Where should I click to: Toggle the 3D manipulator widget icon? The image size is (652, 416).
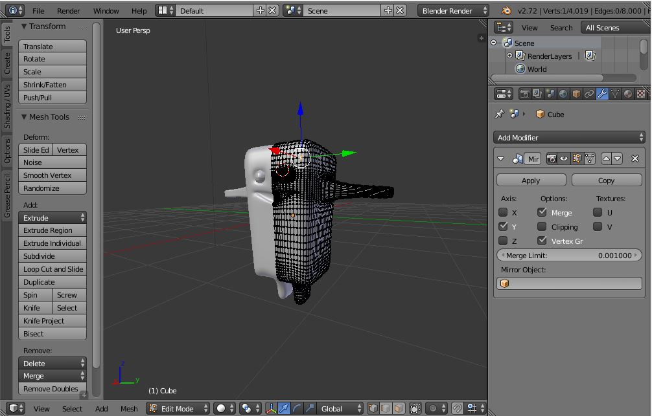click(271, 408)
